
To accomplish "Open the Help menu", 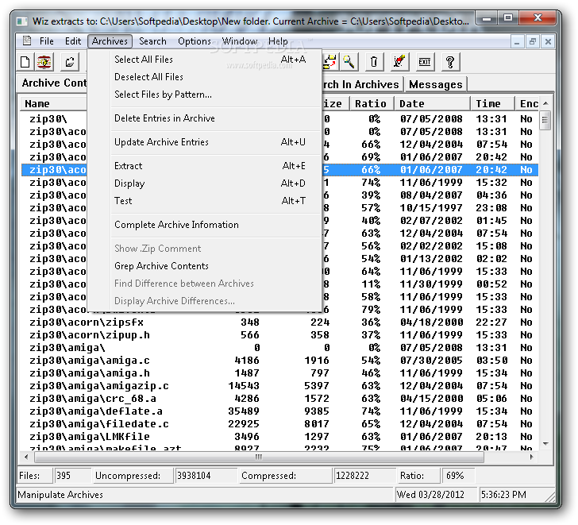I will [278, 41].
